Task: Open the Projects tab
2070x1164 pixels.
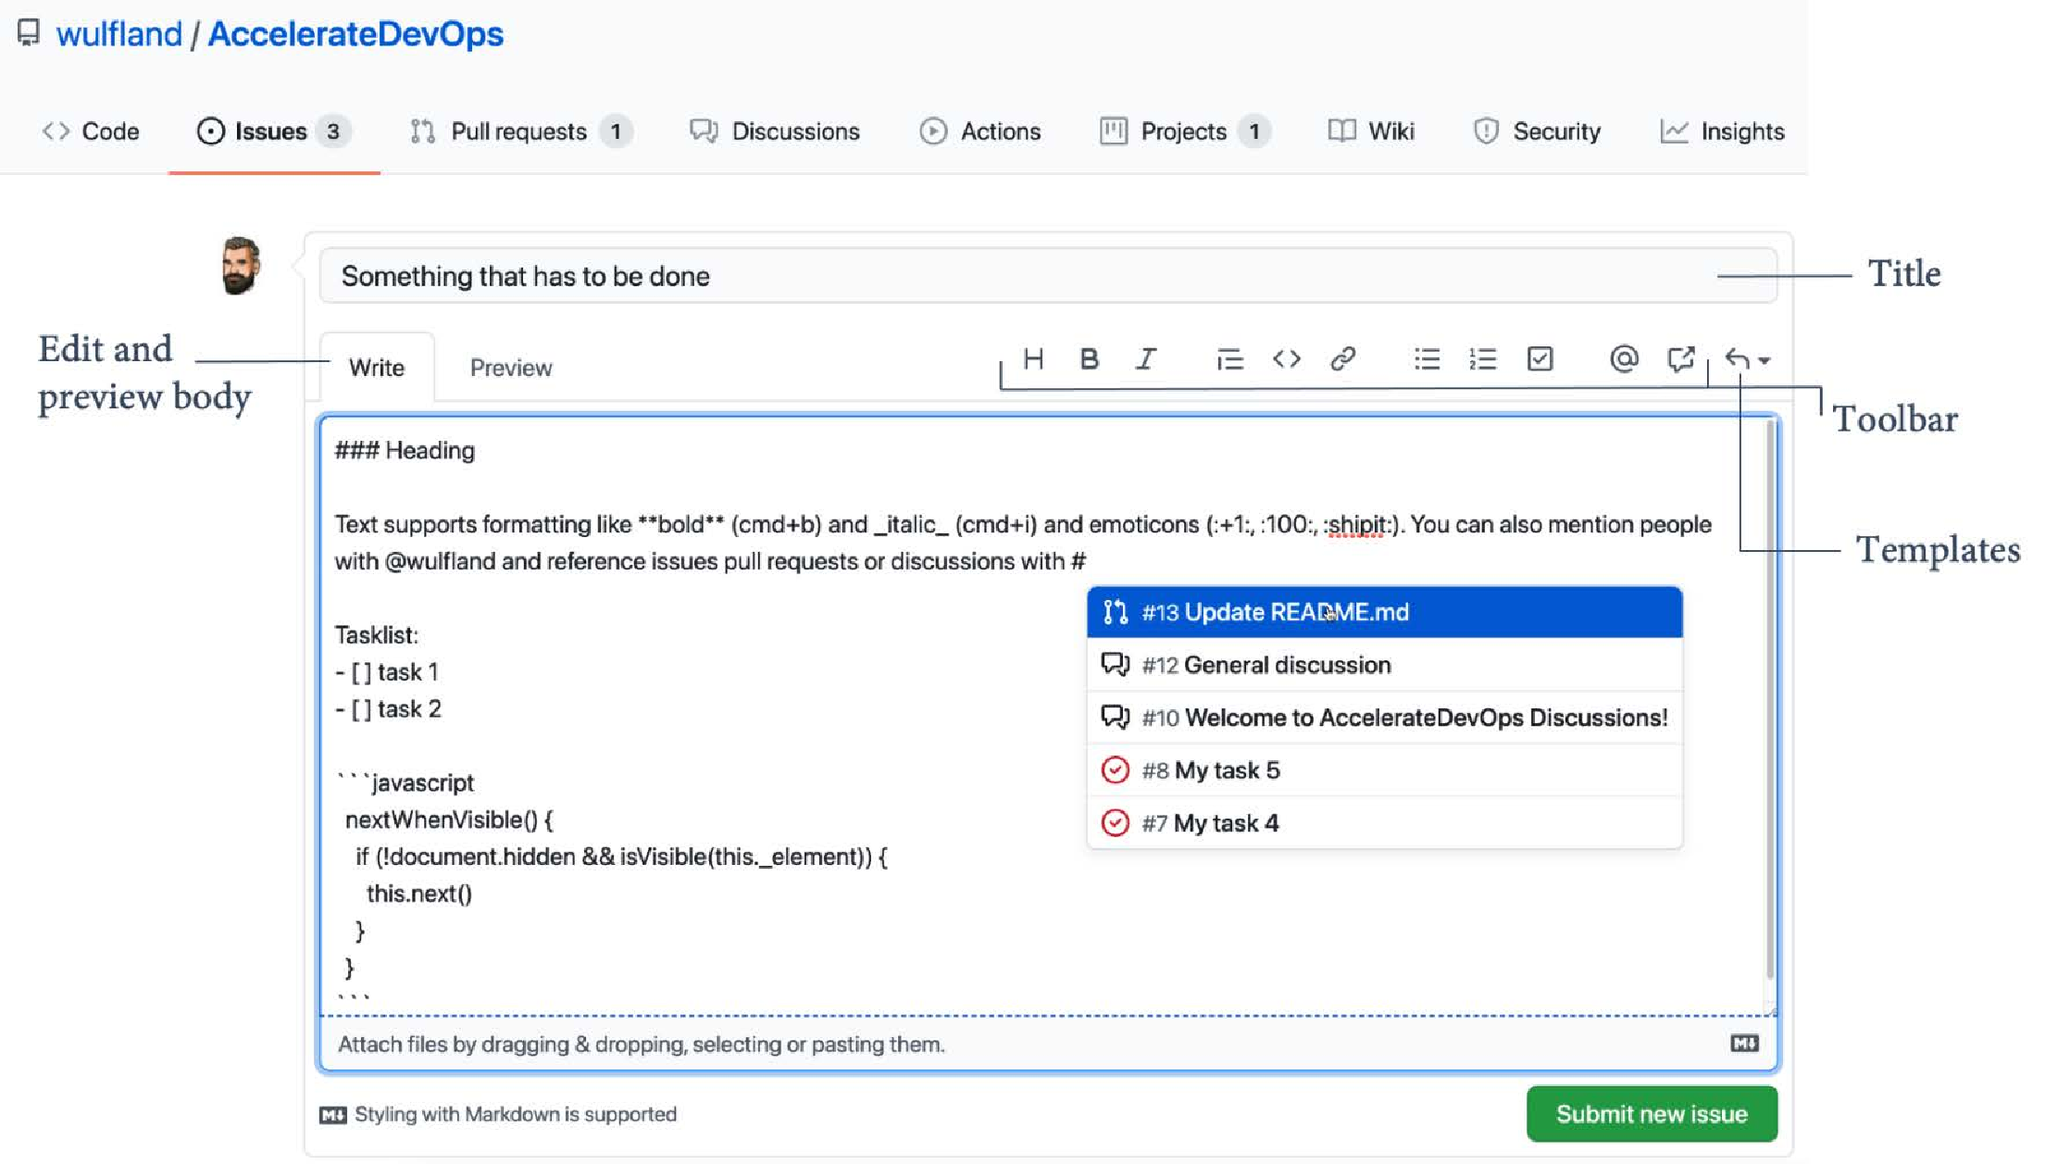Action: (1185, 131)
